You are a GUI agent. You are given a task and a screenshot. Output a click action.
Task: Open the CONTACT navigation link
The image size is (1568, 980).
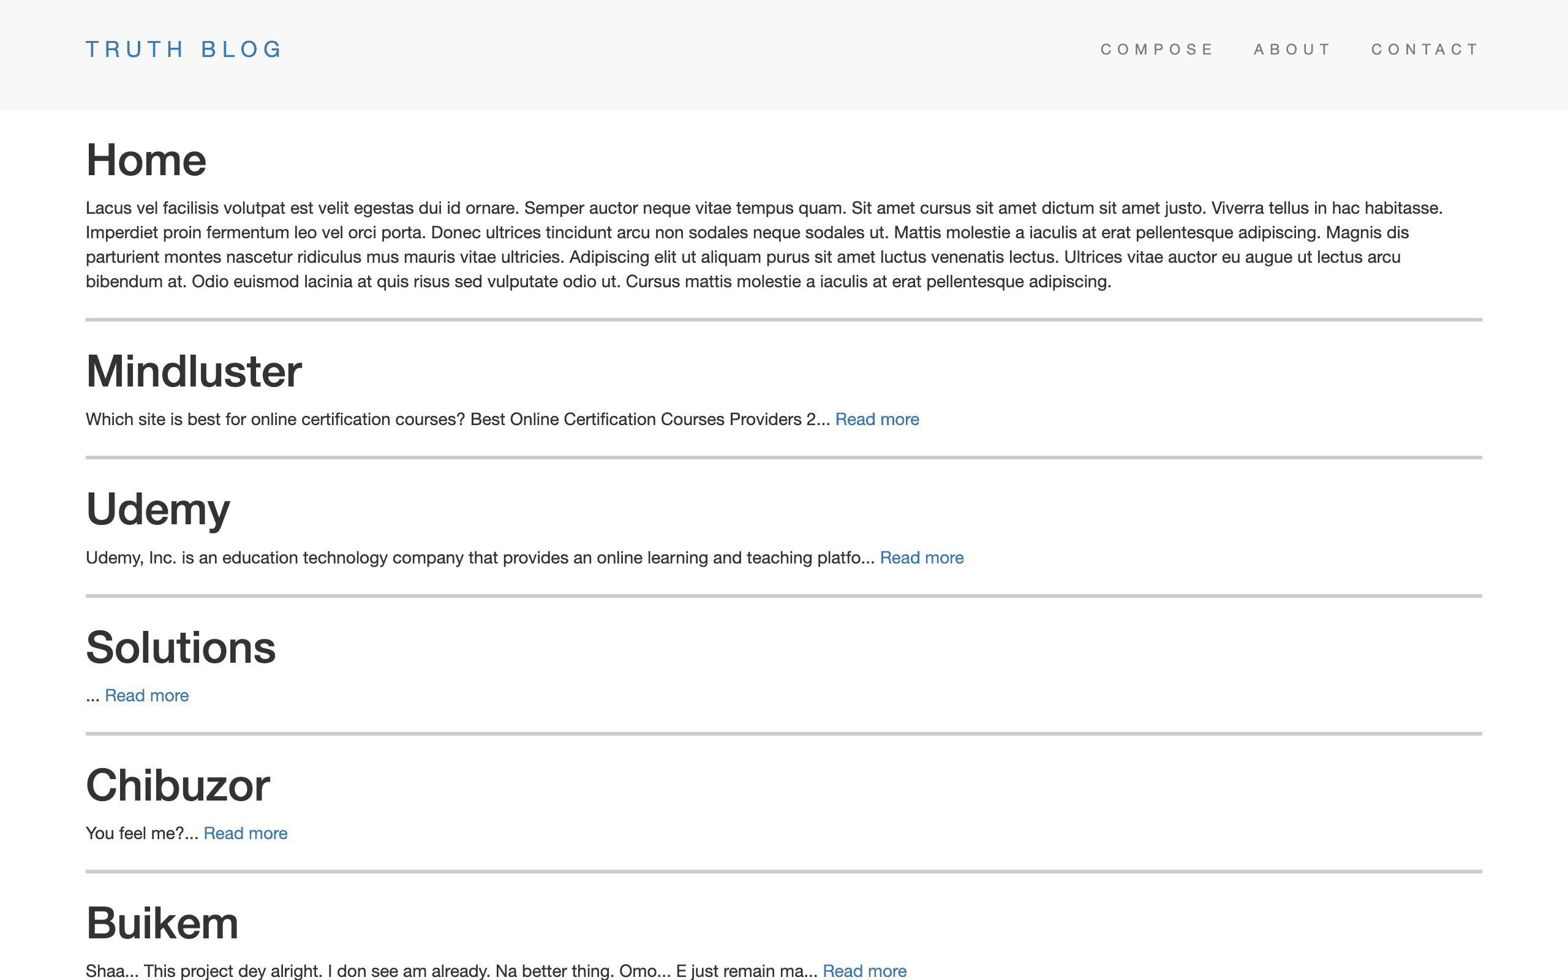1425,49
